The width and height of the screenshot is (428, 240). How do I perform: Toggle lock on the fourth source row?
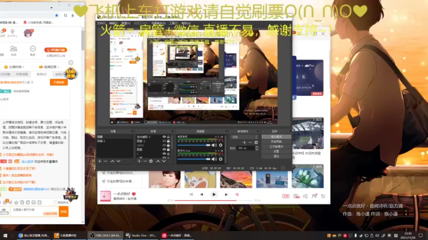tap(168, 149)
